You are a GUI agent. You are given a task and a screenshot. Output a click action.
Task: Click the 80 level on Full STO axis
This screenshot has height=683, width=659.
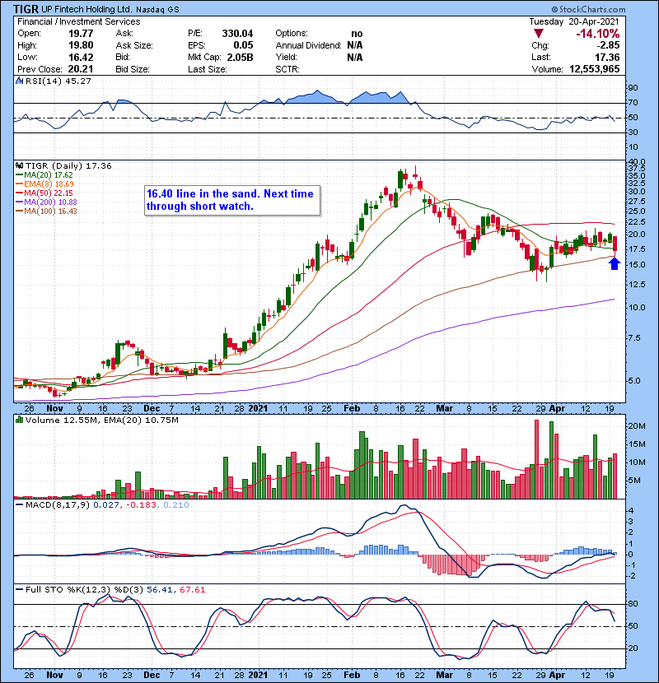point(633,604)
